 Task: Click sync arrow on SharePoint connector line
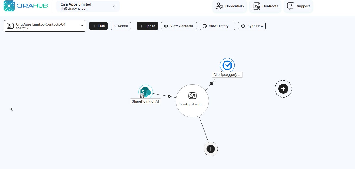[x=169, y=96]
